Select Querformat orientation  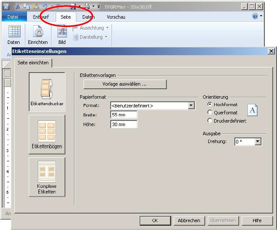click(210, 113)
